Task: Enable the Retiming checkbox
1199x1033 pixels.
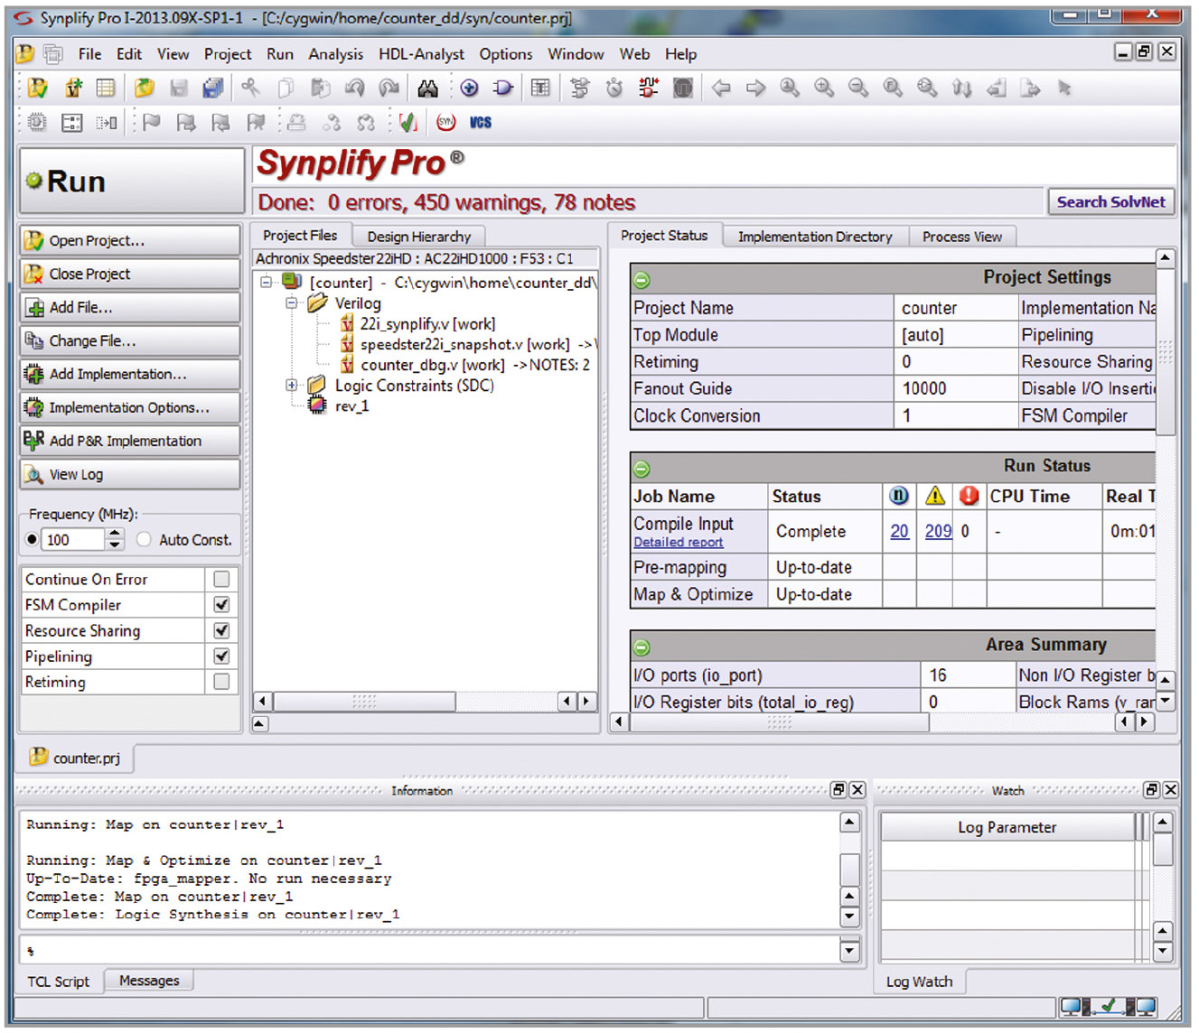Action: (221, 682)
